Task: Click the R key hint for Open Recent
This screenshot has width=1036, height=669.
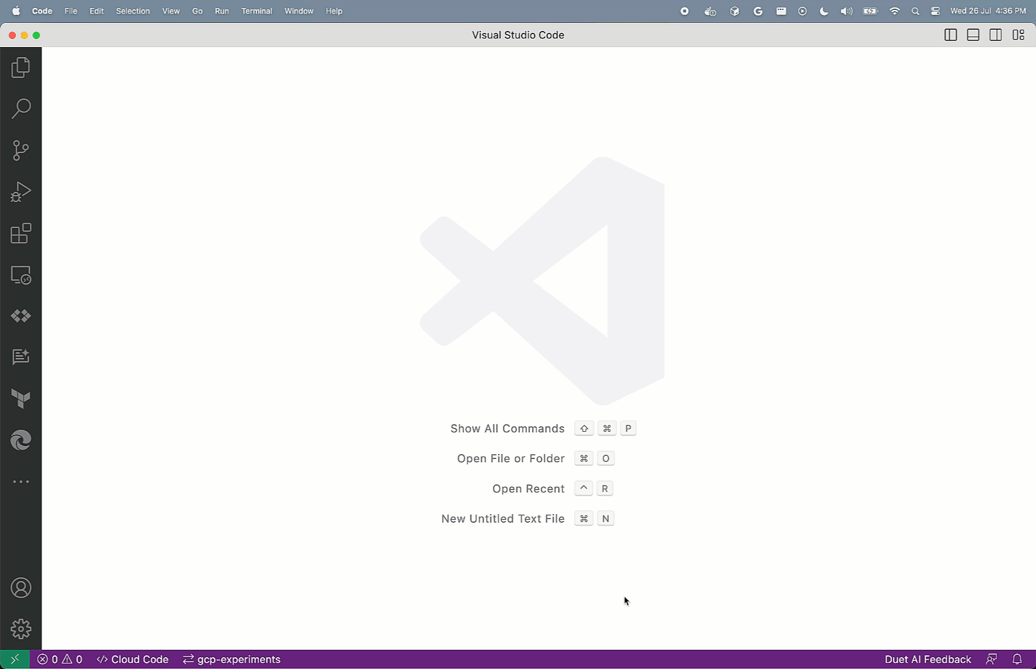Action: (605, 489)
